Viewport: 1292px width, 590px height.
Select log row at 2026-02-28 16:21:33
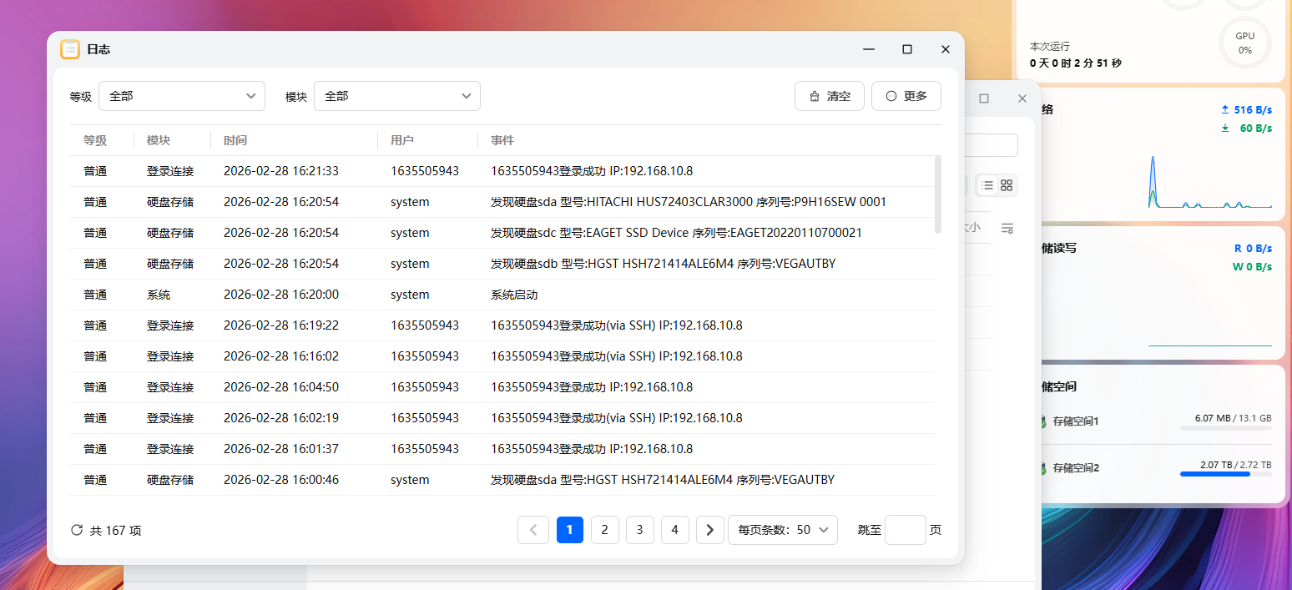click(502, 171)
